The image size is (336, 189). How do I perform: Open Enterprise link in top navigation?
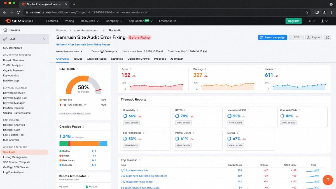[167, 21]
